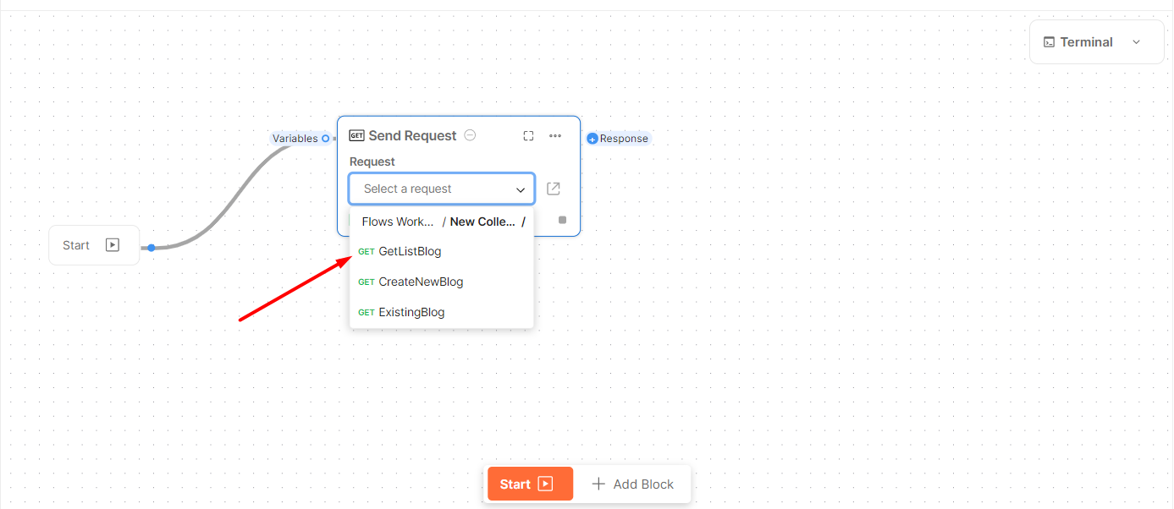The height and width of the screenshot is (509, 1174).
Task: Click the New Collection breadcrumb
Action: (x=482, y=222)
